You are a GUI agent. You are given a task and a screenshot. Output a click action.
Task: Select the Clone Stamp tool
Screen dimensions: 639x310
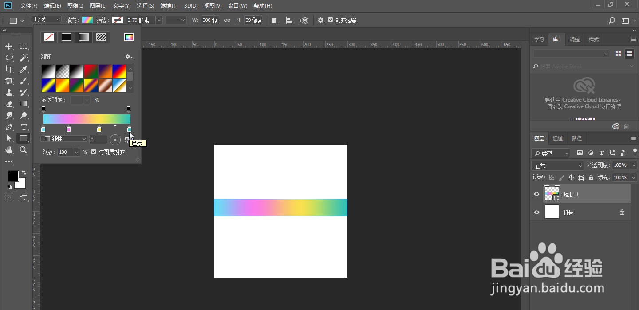(9, 92)
